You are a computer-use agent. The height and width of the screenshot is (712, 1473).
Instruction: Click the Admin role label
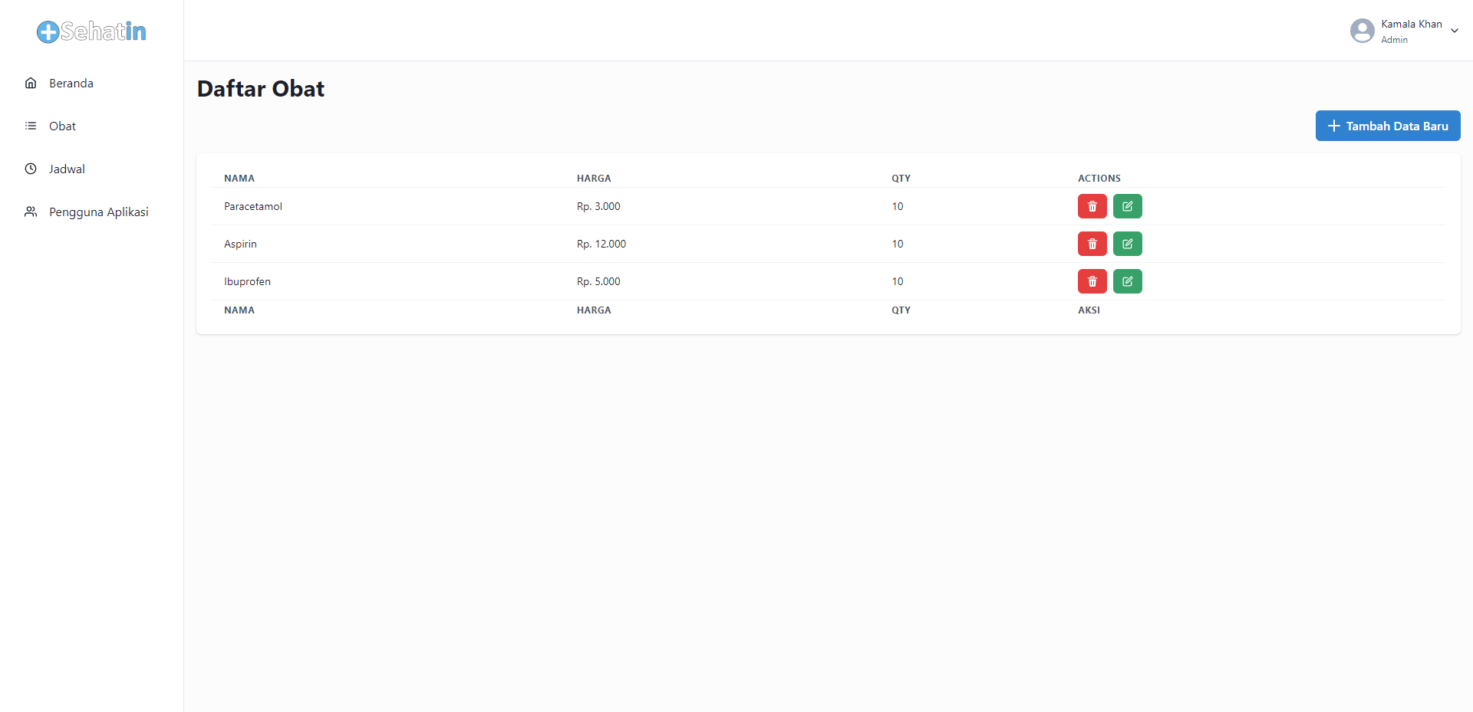[x=1394, y=40]
